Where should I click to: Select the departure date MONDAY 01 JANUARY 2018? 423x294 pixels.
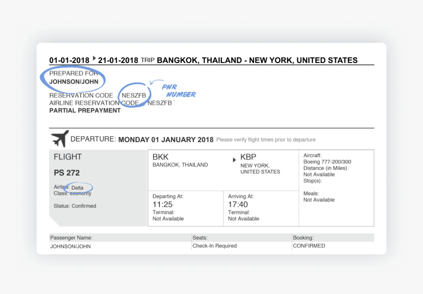(x=166, y=140)
